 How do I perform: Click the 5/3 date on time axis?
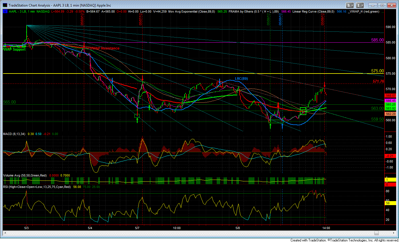[26, 228]
